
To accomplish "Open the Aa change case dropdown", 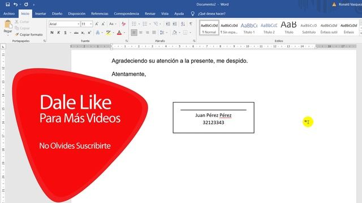I will tap(113, 24).
